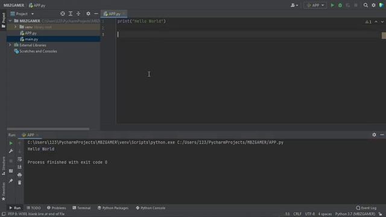Open the Problems tool window tab

pyautogui.click(x=56, y=208)
